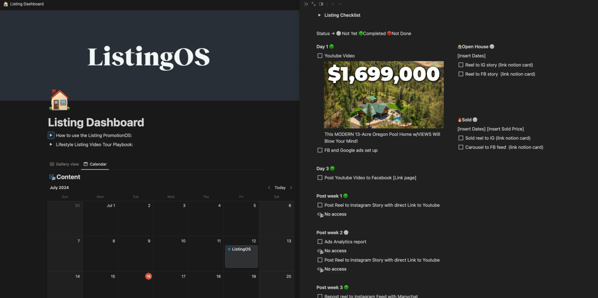
Task: Check the Ads Analytics report checkbox
Action: 320,242
